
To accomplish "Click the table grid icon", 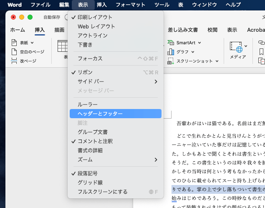I will pos(63,46).
